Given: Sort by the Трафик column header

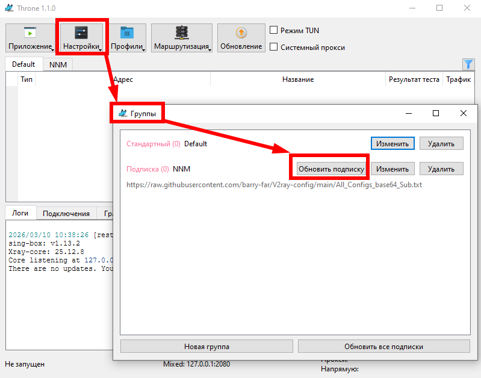Looking at the screenshot, I should (459, 79).
